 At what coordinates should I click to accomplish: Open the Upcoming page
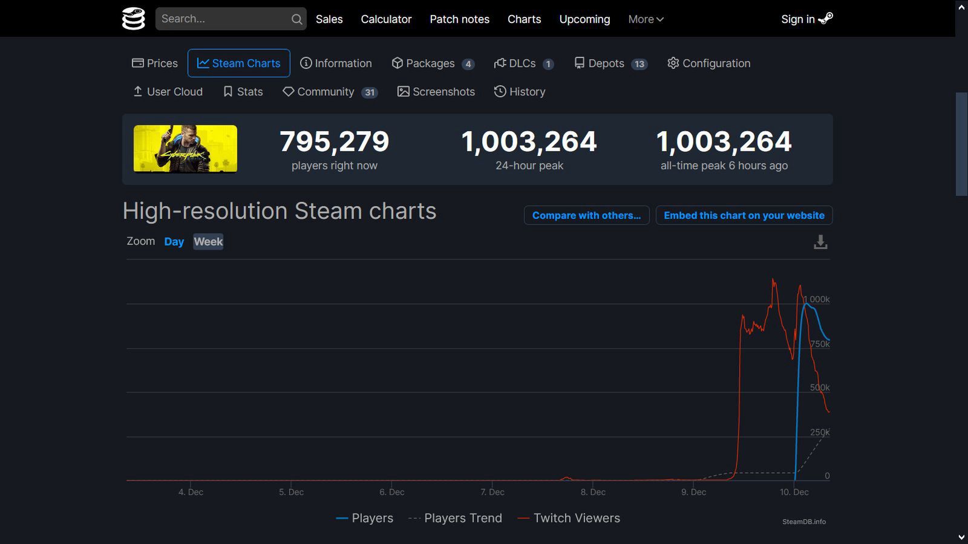point(584,19)
